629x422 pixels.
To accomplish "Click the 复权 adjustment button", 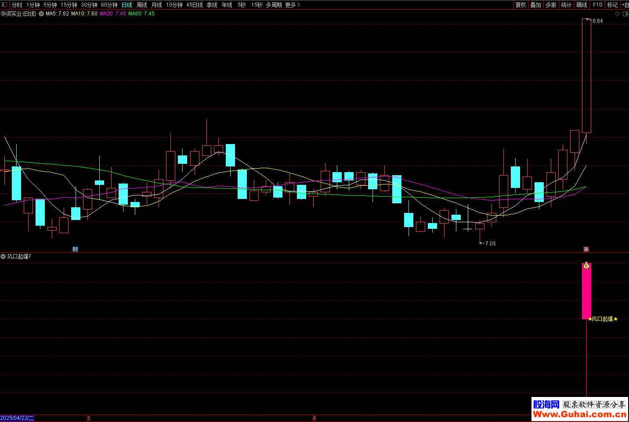I will [521, 5].
